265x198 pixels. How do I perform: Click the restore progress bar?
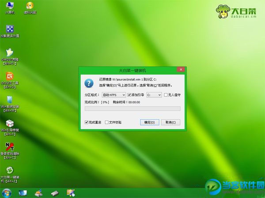point(132,108)
